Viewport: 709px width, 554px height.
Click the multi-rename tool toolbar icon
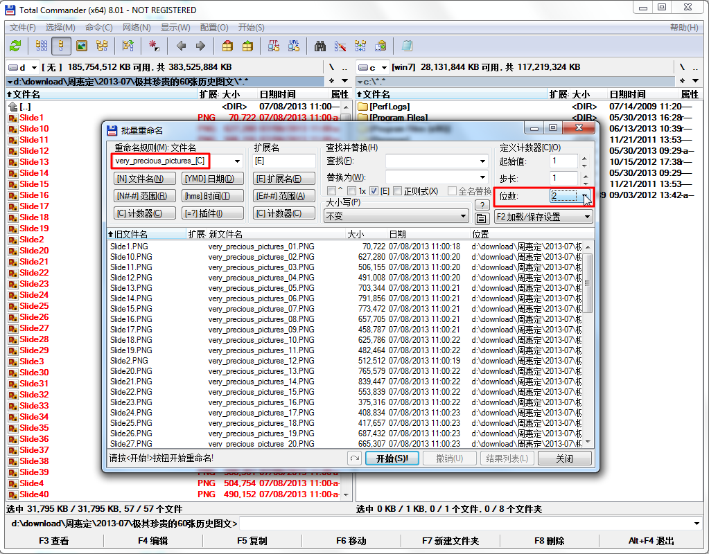point(340,46)
